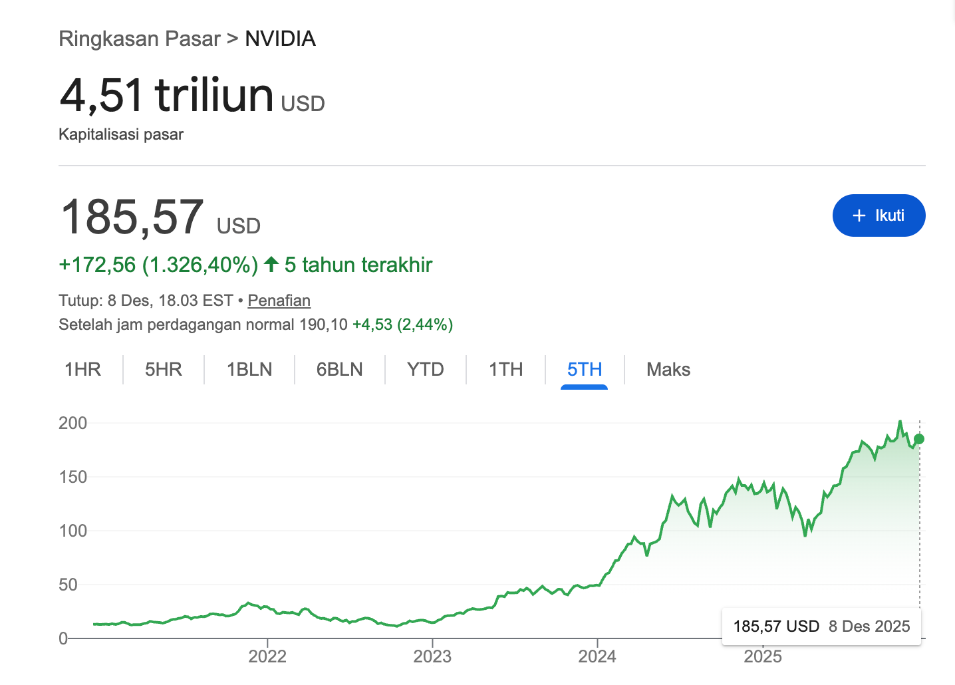Image resolution: width=955 pixels, height=685 pixels.
Task: Click the NVIDIA breadcrumb text
Action: coord(280,39)
